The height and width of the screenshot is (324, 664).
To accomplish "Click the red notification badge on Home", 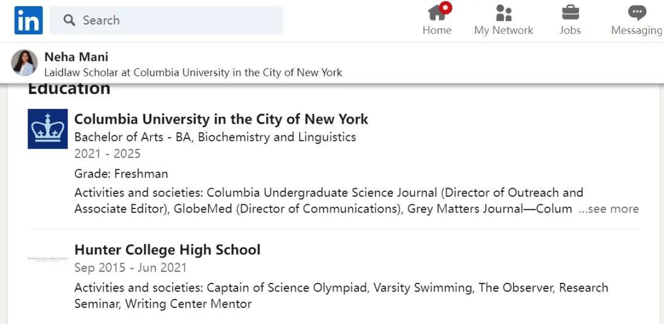I will point(446,8).
